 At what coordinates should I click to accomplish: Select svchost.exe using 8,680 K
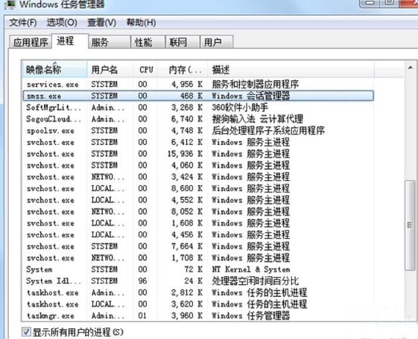click(198, 189)
